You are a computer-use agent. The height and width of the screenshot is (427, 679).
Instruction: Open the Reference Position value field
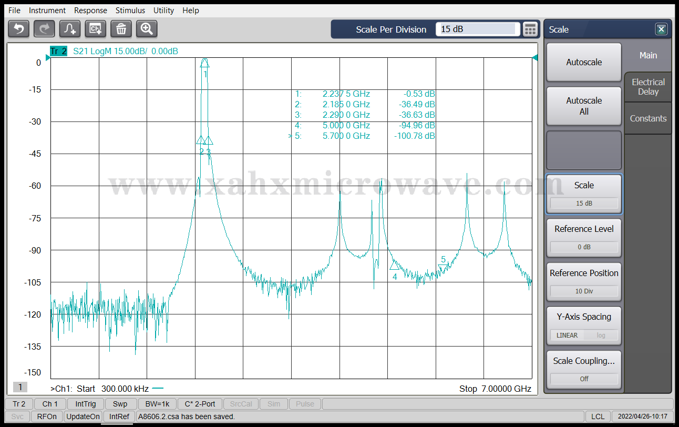pyautogui.click(x=584, y=291)
